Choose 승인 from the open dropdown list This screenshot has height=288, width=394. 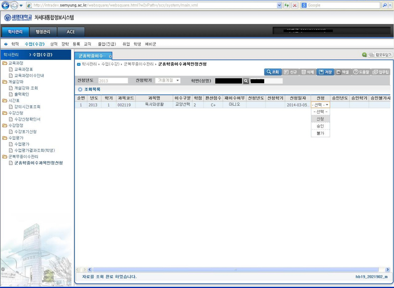[x=320, y=126]
